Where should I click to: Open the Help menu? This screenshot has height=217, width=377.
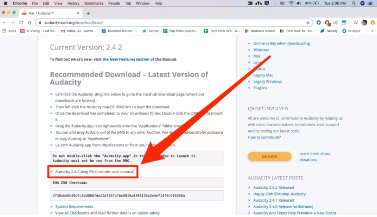158,3
